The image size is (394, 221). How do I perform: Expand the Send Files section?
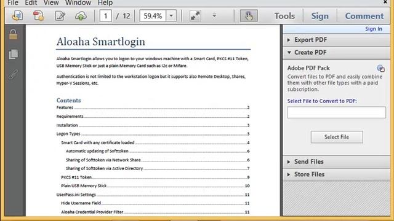pyautogui.click(x=336, y=161)
